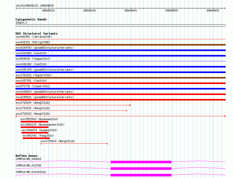Select the blue nsv4250305 variant bar
The height and width of the screenshot is (178, 233).
pyautogui.click(x=120, y=72)
